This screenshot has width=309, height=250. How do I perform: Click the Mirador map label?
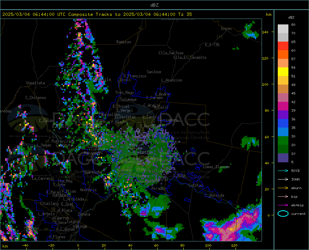click(159, 188)
